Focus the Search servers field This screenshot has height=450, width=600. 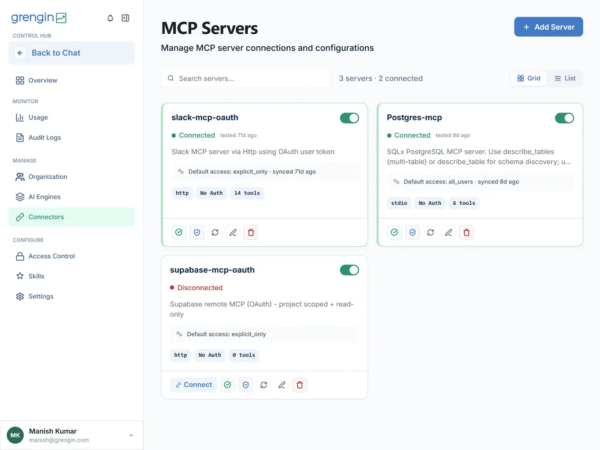click(245, 78)
